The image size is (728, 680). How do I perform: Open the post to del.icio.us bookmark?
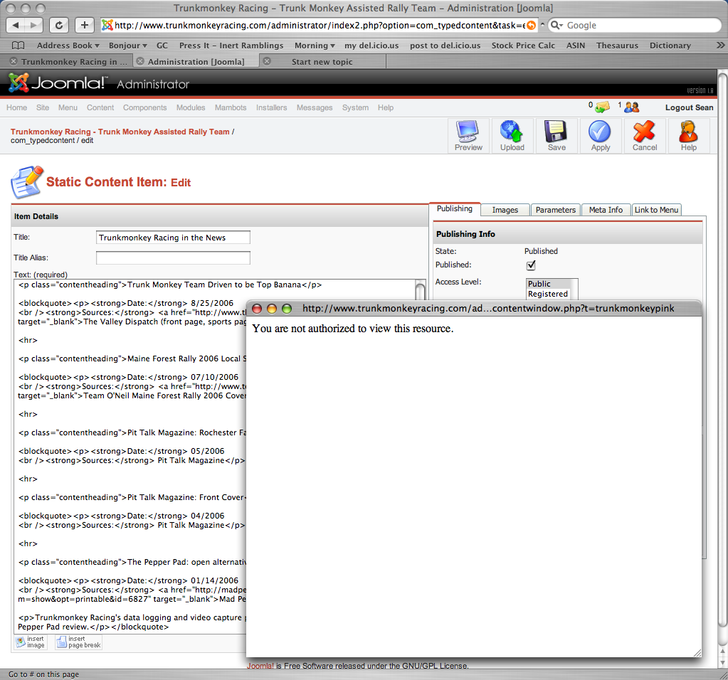click(445, 46)
